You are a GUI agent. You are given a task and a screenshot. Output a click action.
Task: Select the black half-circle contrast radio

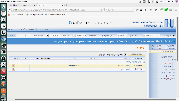[x=89, y=23]
